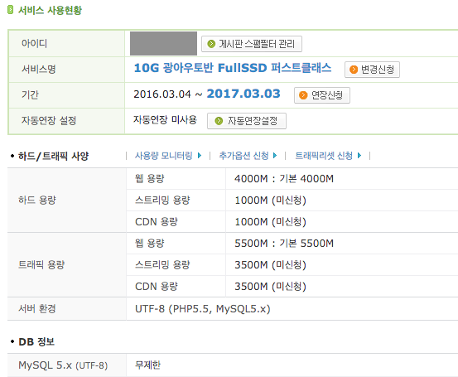Open 사용량 모니터링 link
Image resolution: width=458 pixels, height=377 pixels.
(164, 156)
